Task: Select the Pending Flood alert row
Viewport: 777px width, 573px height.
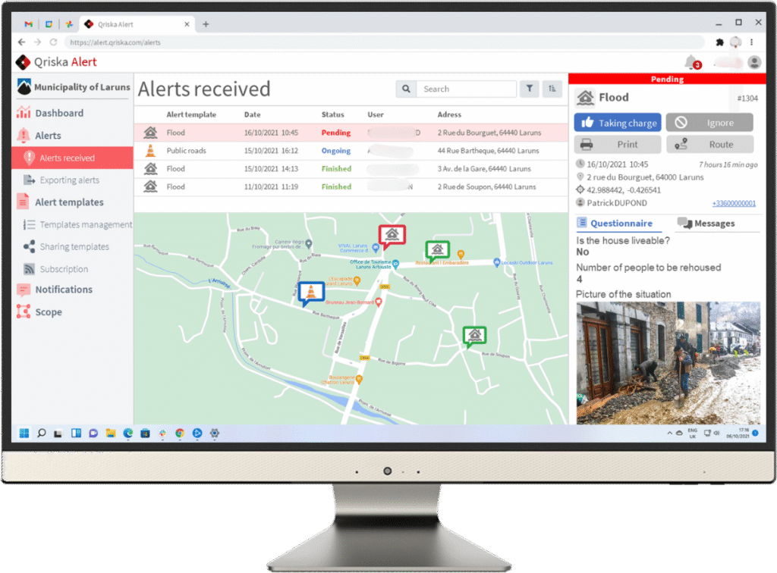Action: pyautogui.click(x=351, y=133)
